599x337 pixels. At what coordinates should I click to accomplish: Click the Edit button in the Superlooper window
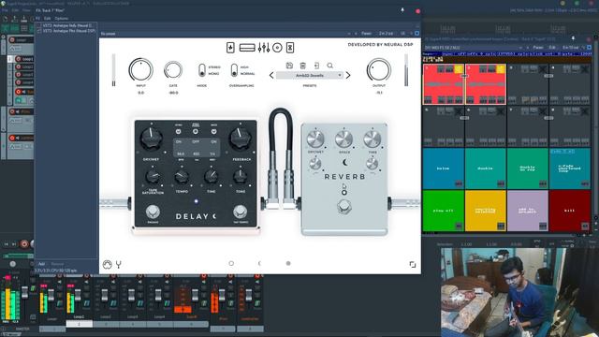pos(552,48)
